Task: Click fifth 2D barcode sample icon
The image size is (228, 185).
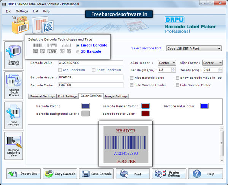Action: (x=69, y=51)
